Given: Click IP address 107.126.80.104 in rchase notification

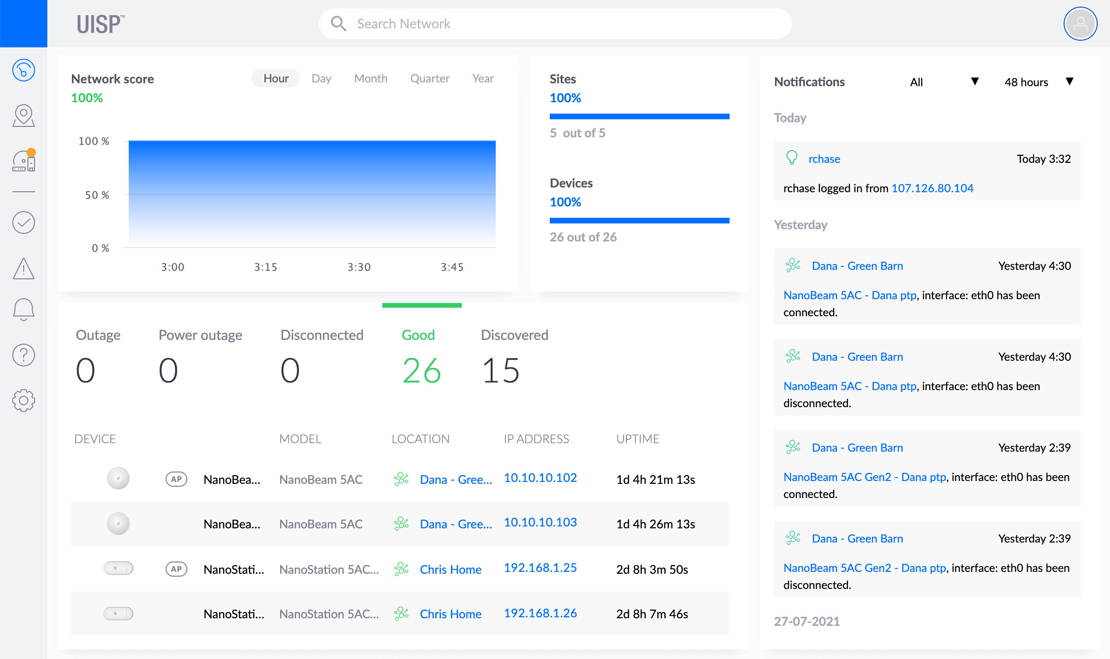Looking at the screenshot, I should 932,188.
